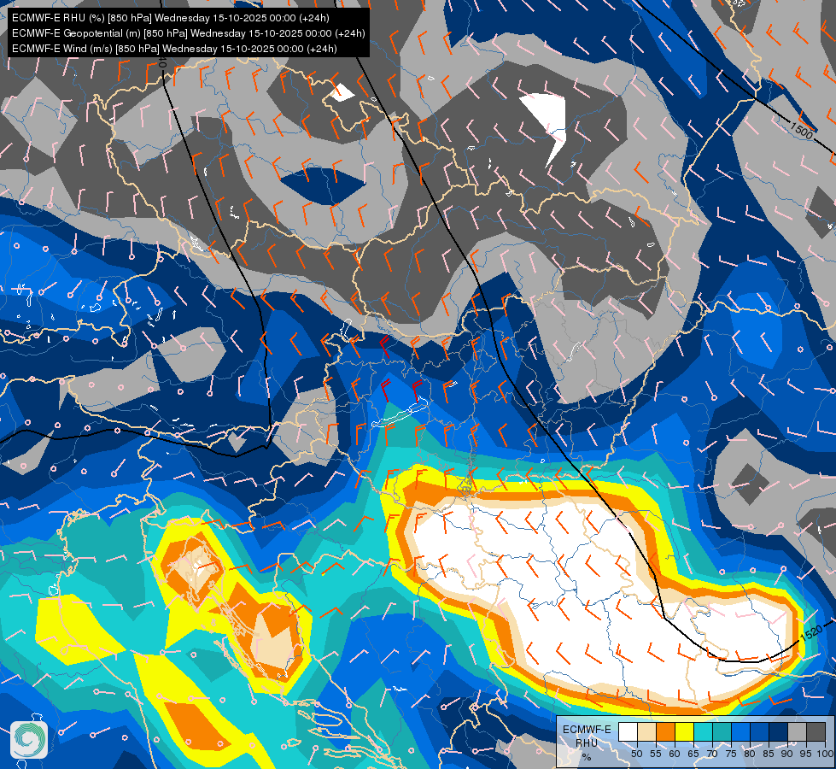
Task: Click the legend label 'ECMWF-E RHU %'
Action: tap(587, 743)
